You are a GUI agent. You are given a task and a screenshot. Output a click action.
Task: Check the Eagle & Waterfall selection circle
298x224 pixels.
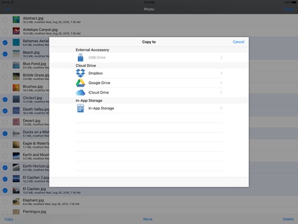tap(5, 145)
